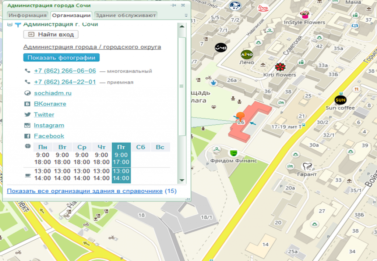This screenshot has height=261, width=377.
Task: Click the panel scrollbar down arrow
Action: coord(182,180)
